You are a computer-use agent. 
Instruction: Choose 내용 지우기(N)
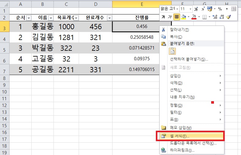coord(192,97)
